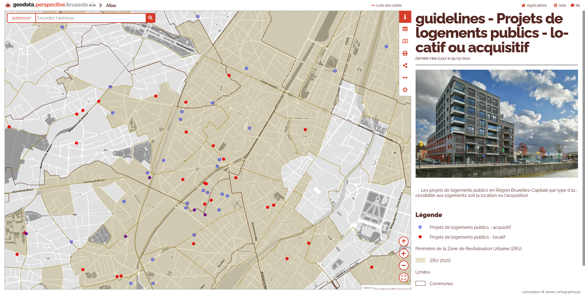The image size is (585, 294).
Task: Click the building photo thumbnail
Action: point(496,124)
